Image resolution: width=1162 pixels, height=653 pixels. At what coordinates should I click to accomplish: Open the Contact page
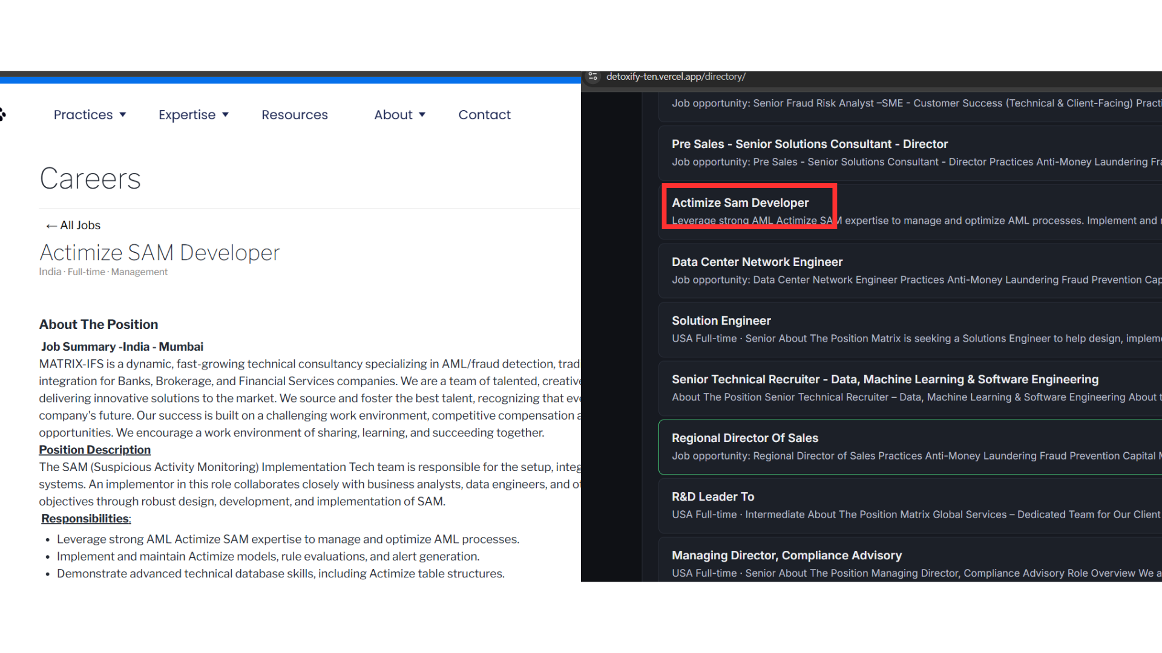pyautogui.click(x=485, y=115)
